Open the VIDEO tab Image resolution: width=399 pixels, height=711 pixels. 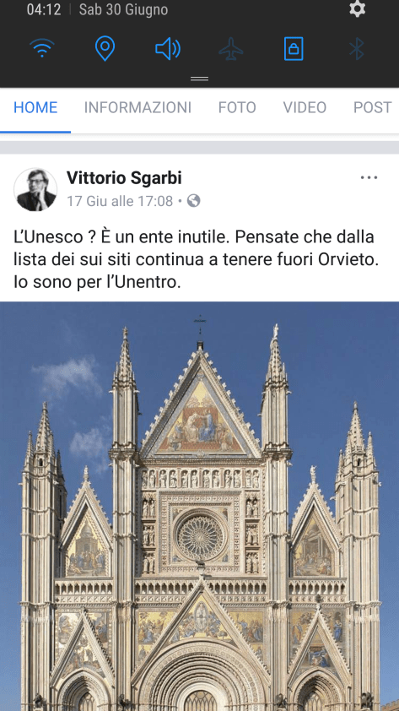(305, 107)
